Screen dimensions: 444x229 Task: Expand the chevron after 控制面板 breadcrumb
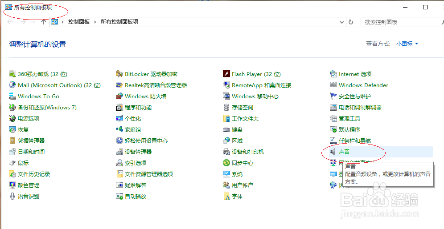click(x=95, y=22)
